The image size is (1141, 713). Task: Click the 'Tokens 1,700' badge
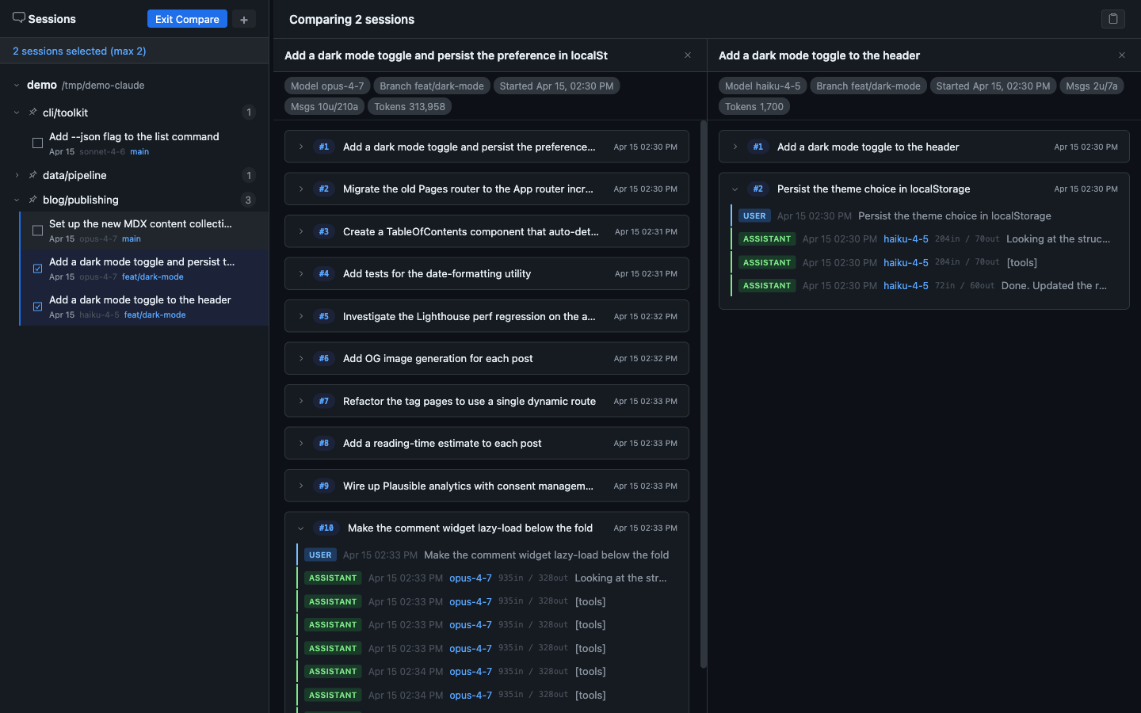754,106
